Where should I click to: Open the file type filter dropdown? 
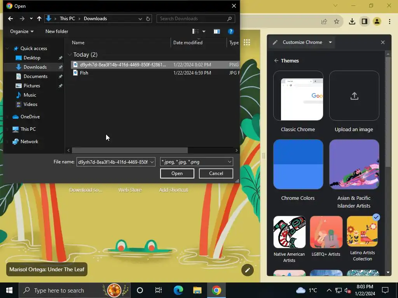pyautogui.click(x=196, y=162)
